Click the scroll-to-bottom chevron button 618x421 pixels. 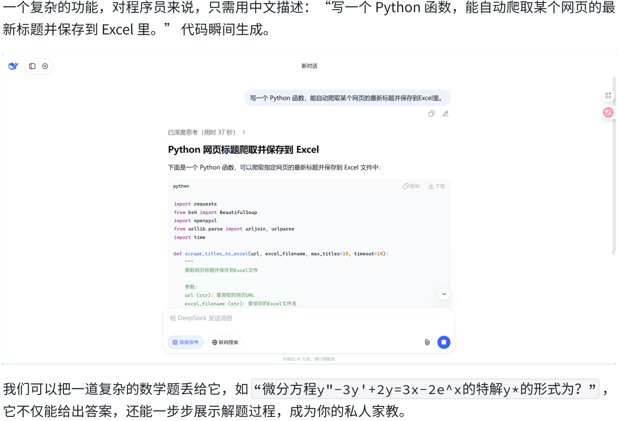444,294
